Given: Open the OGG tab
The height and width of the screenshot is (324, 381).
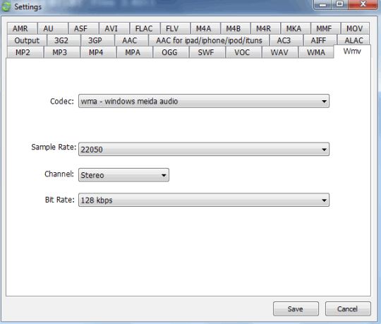Looking at the screenshot, I should click(x=171, y=52).
